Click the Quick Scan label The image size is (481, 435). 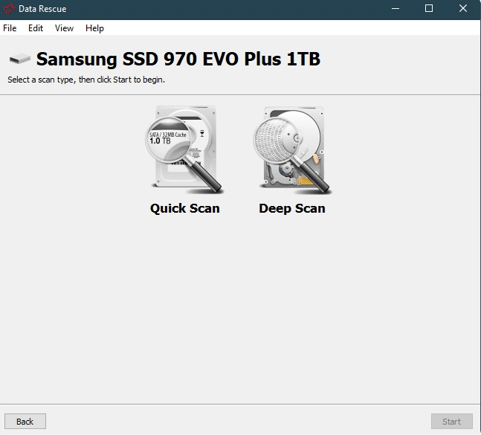point(184,208)
